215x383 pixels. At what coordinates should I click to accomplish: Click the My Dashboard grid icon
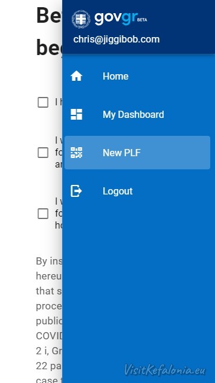point(76,114)
